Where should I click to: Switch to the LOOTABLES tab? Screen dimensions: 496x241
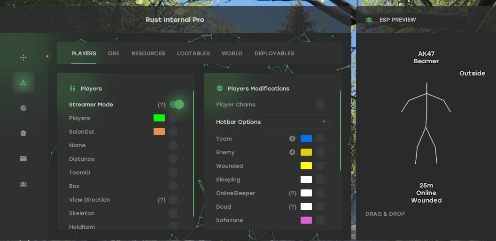point(193,53)
